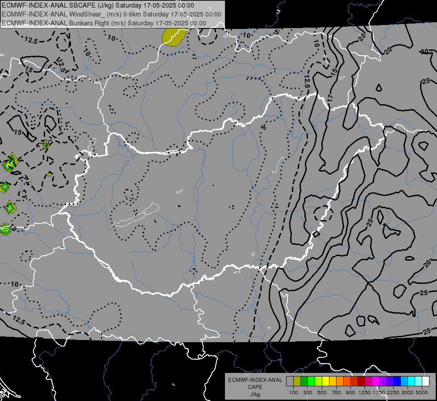Screen dimensions: 437x401
Task: Pick the bright green legend swatch
Action: (x=311, y=381)
